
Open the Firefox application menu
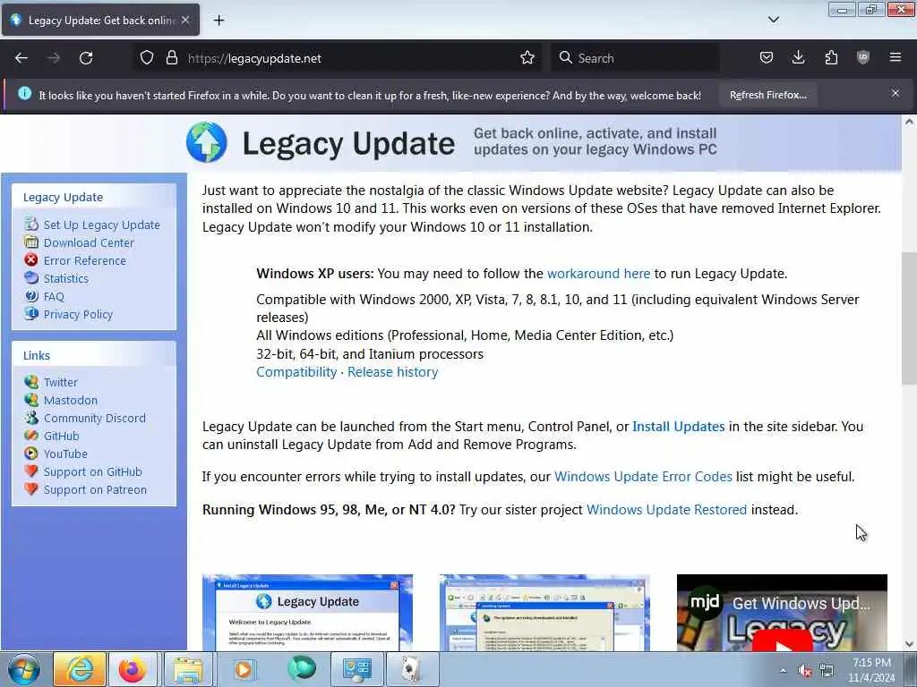[896, 58]
